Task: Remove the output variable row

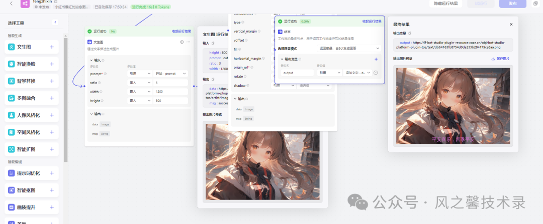Action: (376, 73)
